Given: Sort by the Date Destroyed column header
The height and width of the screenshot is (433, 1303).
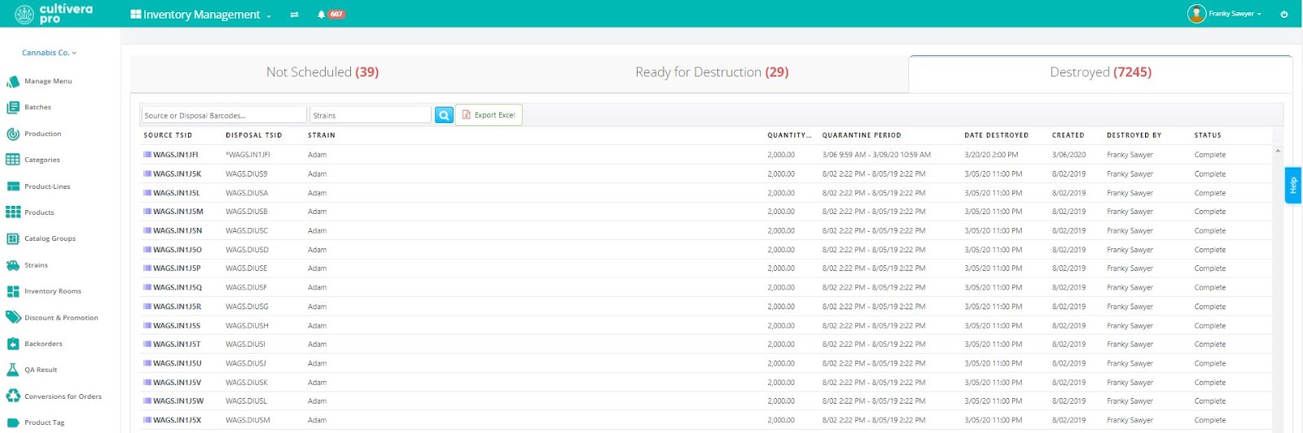Looking at the screenshot, I should click(x=997, y=135).
